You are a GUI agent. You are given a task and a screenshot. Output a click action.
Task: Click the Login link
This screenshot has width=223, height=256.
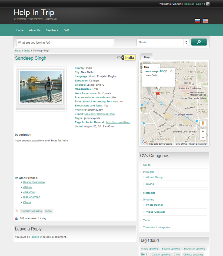[199, 4]
